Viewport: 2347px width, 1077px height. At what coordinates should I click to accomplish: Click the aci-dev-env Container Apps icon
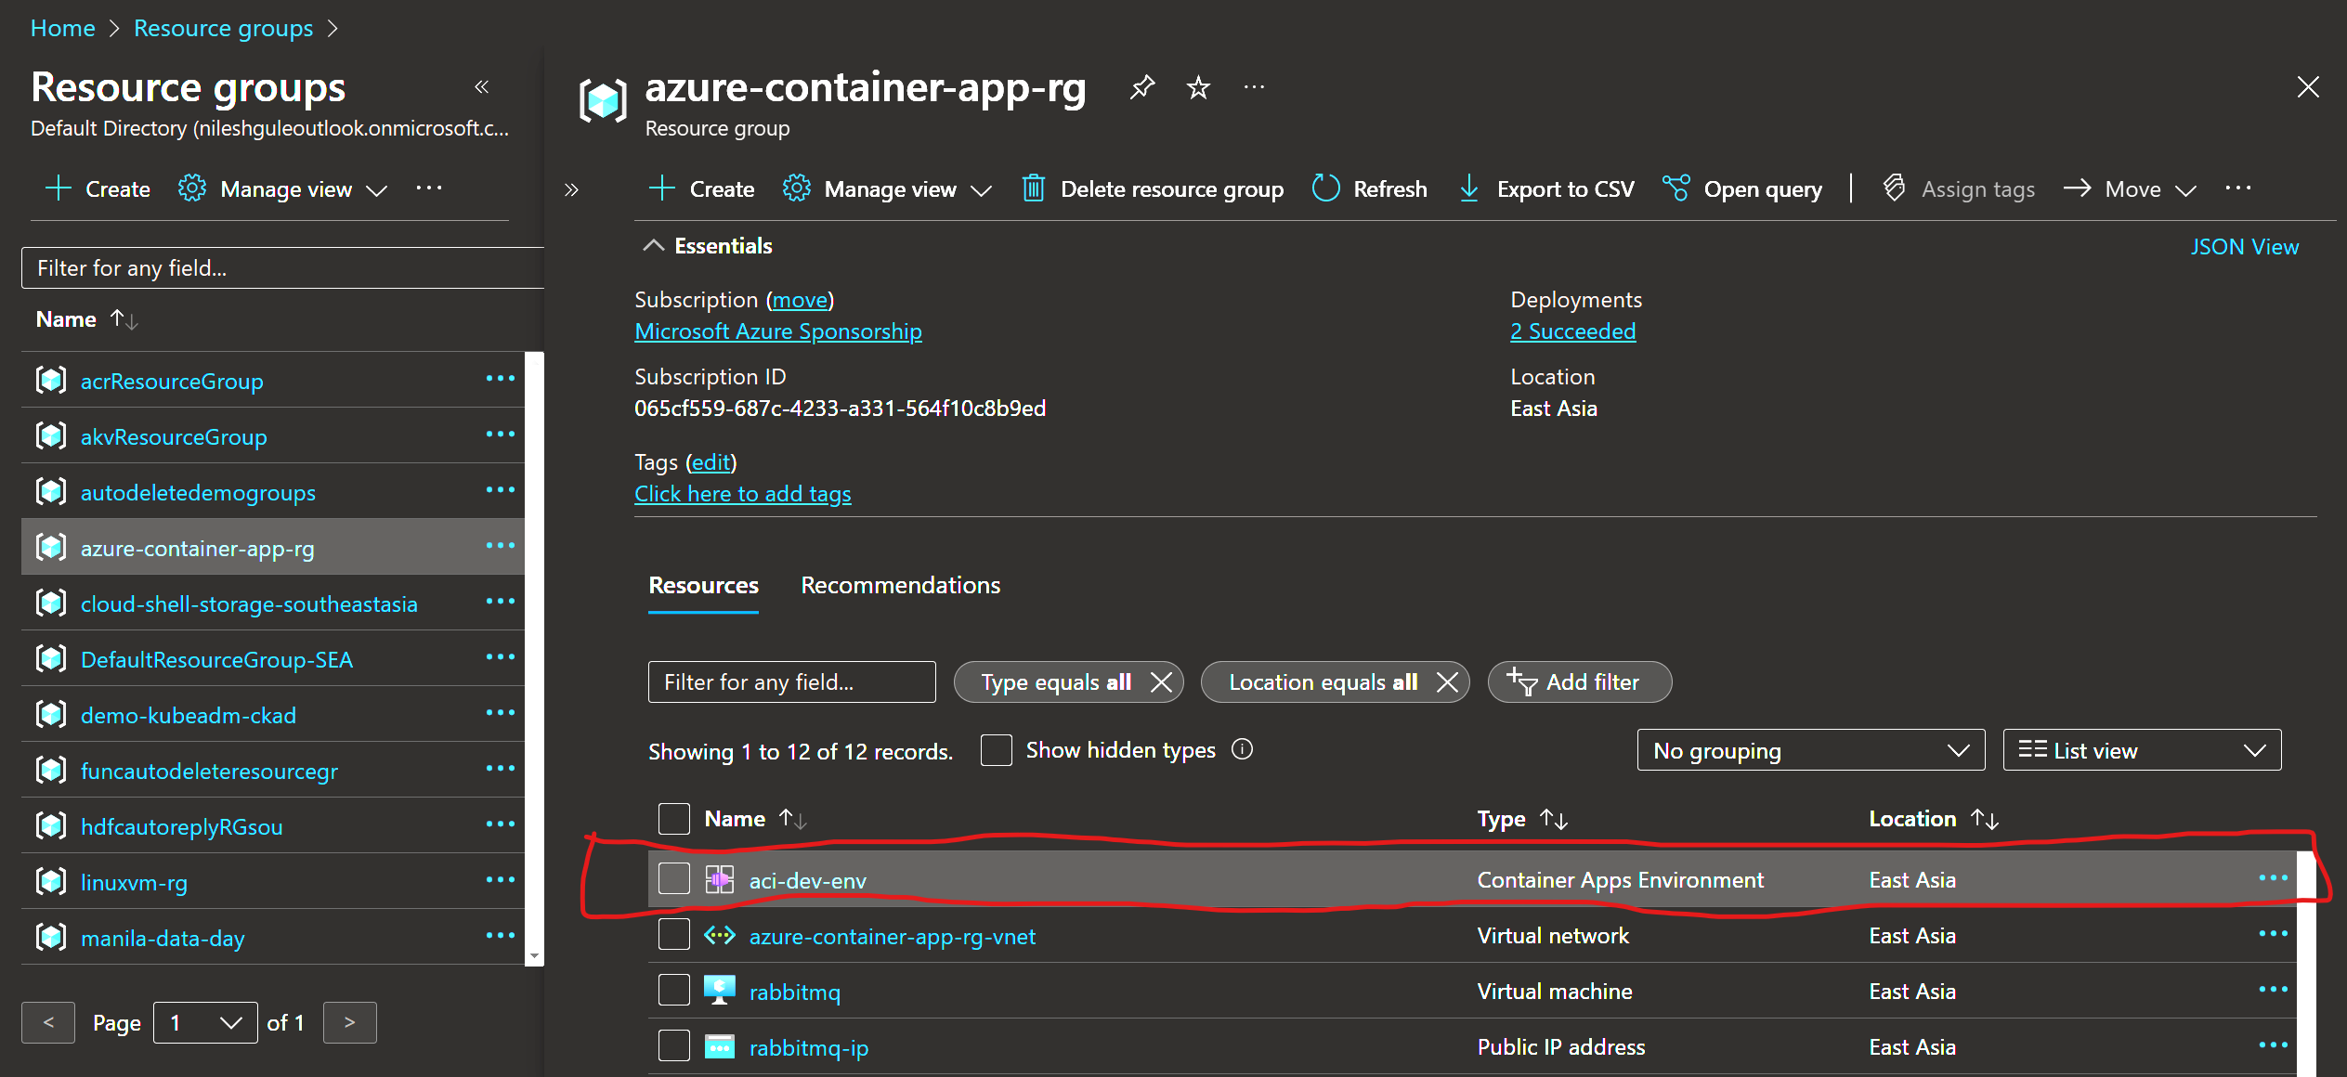tap(719, 879)
